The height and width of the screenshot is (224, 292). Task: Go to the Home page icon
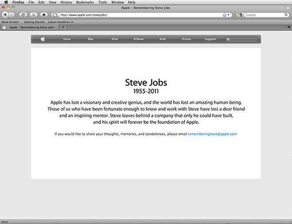pyautogui.click(x=44, y=15)
